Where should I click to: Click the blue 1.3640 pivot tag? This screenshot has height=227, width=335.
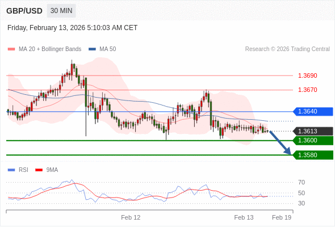[313, 111]
